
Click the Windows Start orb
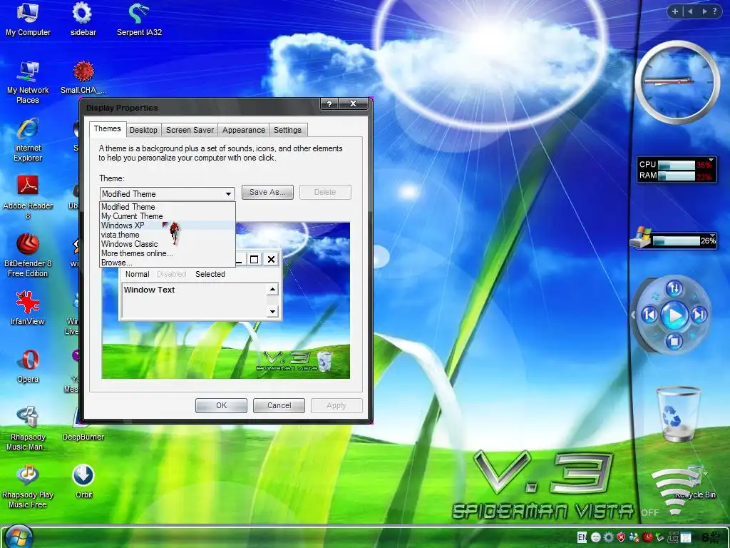(19, 537)
